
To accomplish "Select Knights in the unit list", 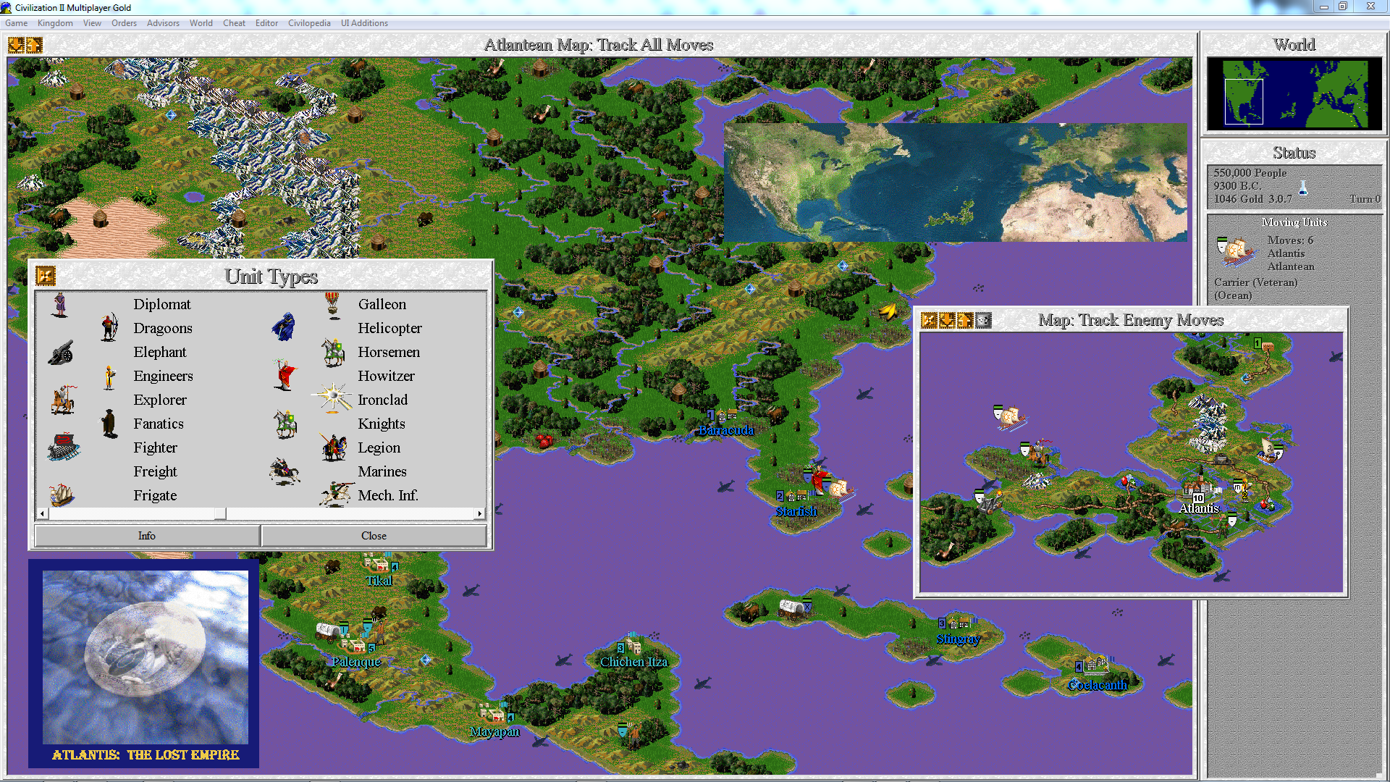I will coord(382,424).
